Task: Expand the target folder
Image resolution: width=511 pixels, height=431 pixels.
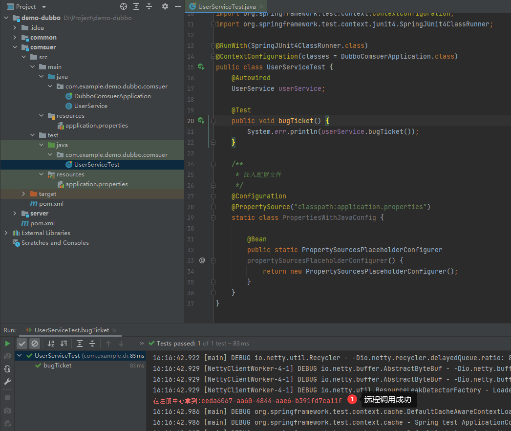Action: coord(23,194)
